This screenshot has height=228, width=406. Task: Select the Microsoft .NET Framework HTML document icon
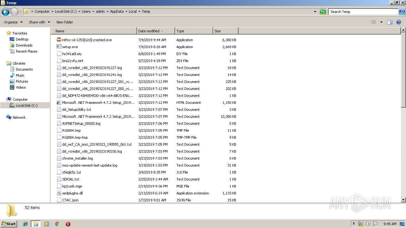pos(59,103)
